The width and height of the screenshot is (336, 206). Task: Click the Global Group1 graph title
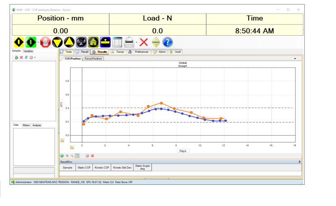(x=183, y=64)
